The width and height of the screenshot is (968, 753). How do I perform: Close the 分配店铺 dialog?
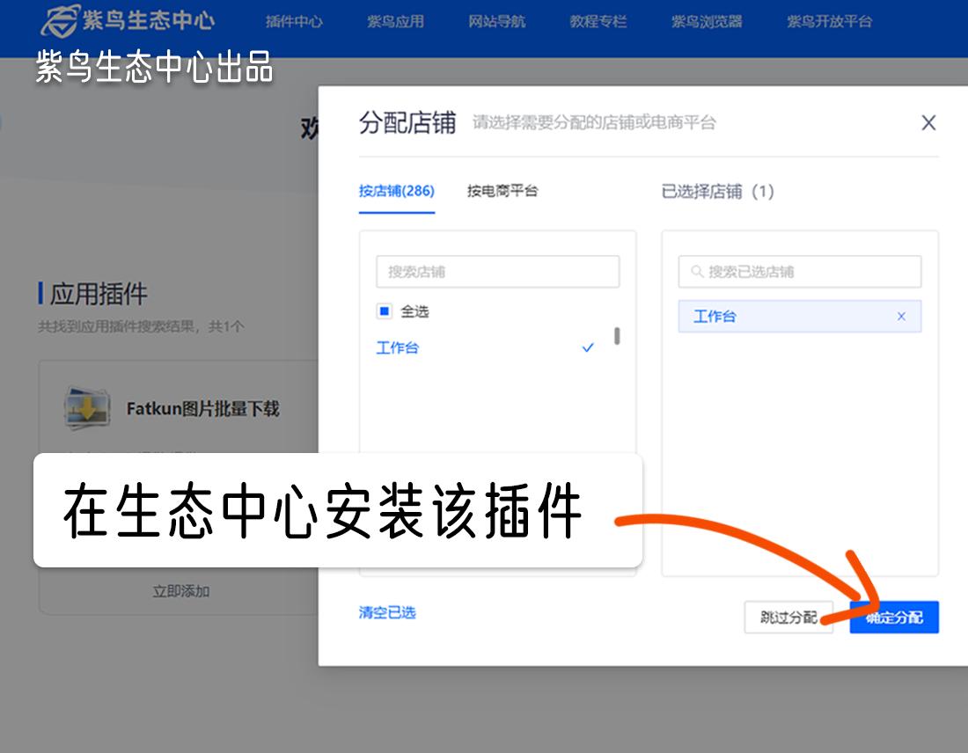(x=928, y=123)
